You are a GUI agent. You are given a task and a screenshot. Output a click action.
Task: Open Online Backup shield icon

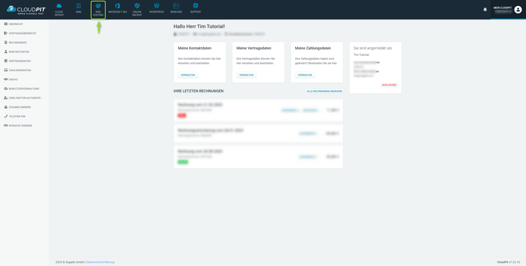pyautogui.click(x=137, y=6)
